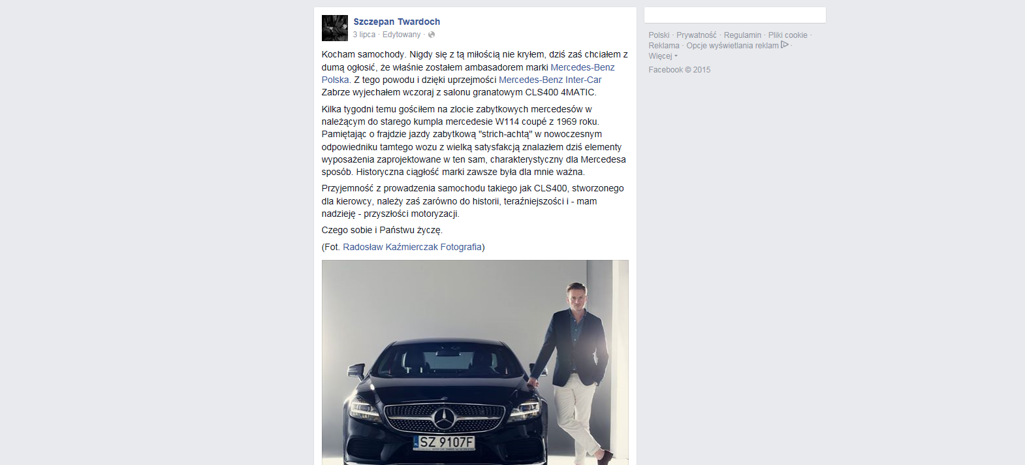Open Szczepan Twardoch profile name link

[396, 22]
